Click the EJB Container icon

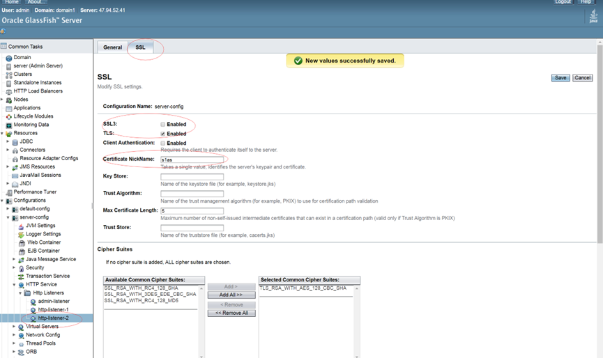tap(22, 251)
